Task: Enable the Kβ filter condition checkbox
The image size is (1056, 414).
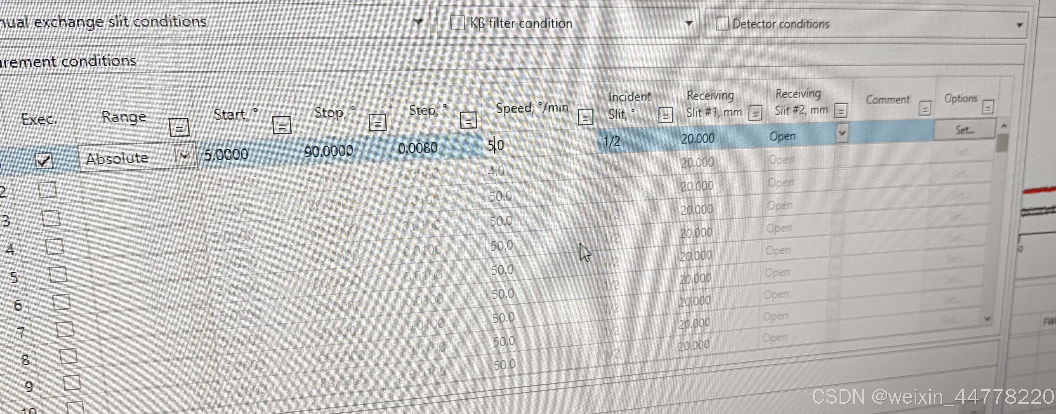Action: (x=457, y=23)
